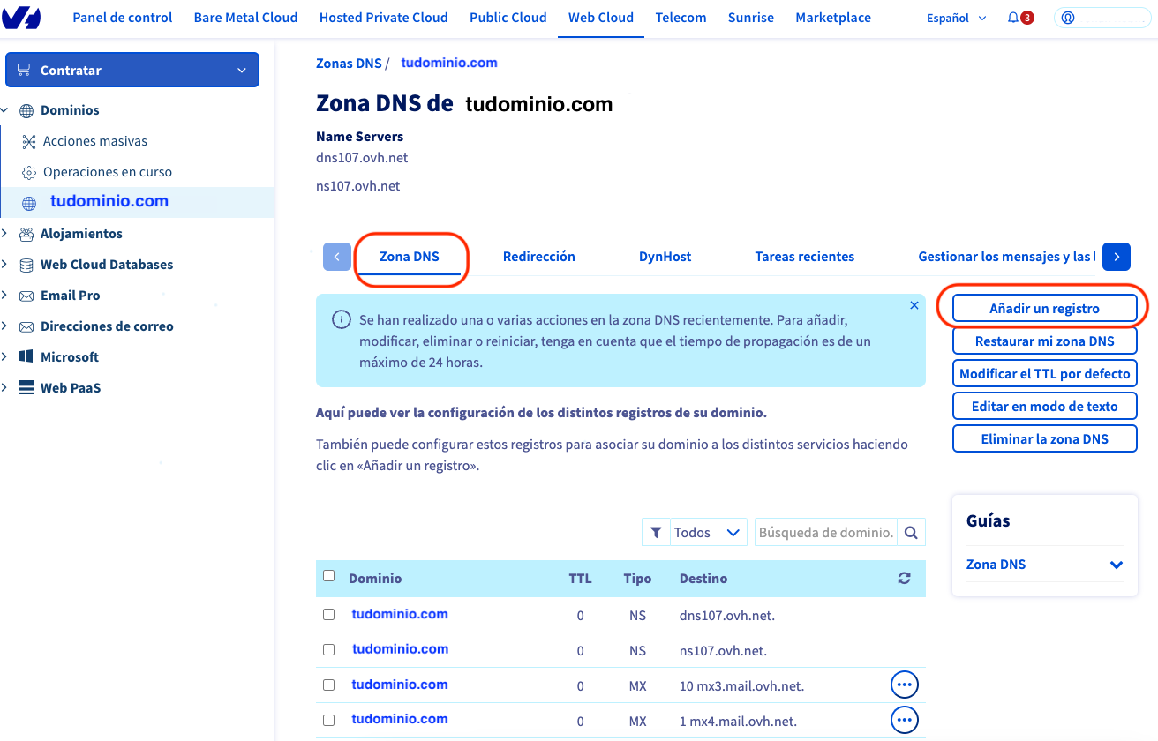Click the refresh icon in table header
Screen dimensions: 1158x741
904,579
